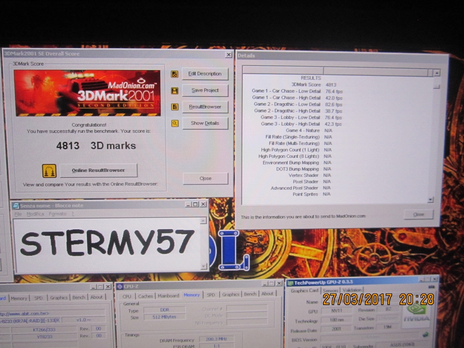Switch to the Sensors tab in GPU-Z
464x348 pixels.
pyautogui.click(x=331, y=290)
